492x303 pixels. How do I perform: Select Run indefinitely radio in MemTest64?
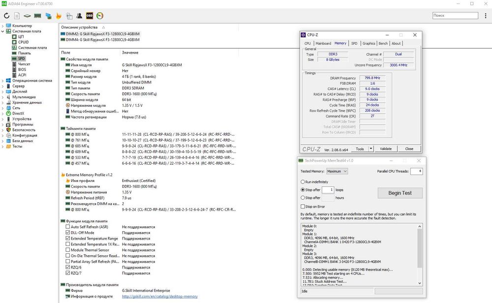[x=303, y=182]
